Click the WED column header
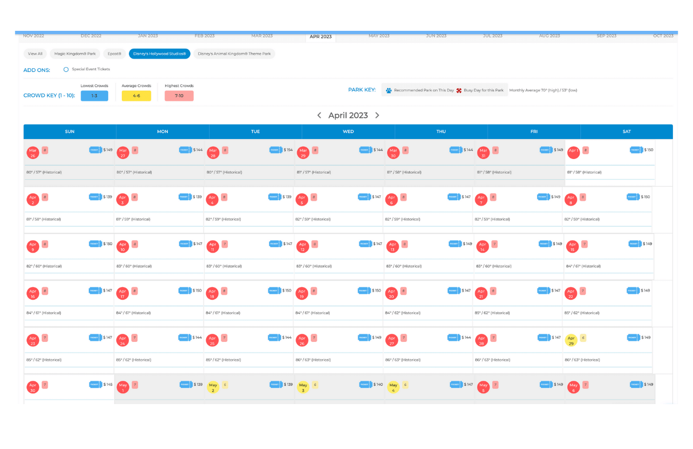This screenshot has width=693, height=449. click(x=348, y=131)
